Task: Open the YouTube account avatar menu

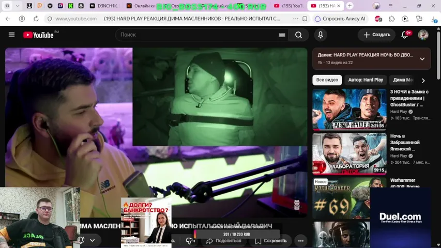Action: [x=423, y=35]
